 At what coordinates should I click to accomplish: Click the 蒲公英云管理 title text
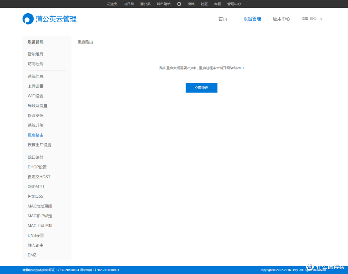[56, 19]
